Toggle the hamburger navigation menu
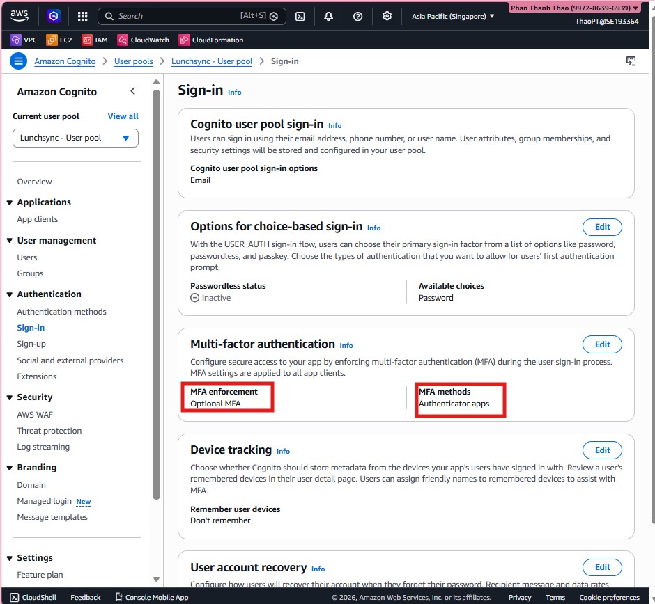The image size is (655, 604). pos(18,61)
